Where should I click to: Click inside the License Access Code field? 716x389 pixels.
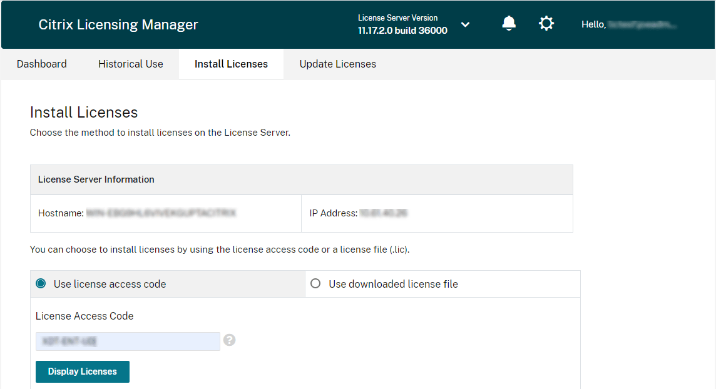point(127,341)
